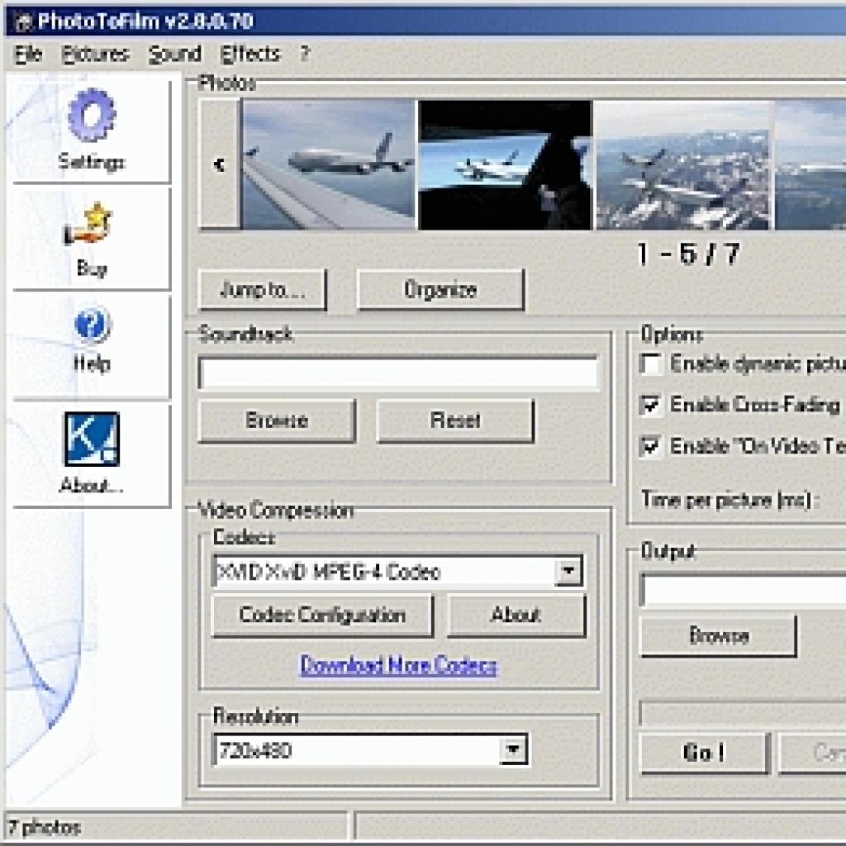Image resolution: width=846 pixels, height=846 pixels.
Task: Expand the Codecs dropdown arrow
Action: (x=568, y=571)
